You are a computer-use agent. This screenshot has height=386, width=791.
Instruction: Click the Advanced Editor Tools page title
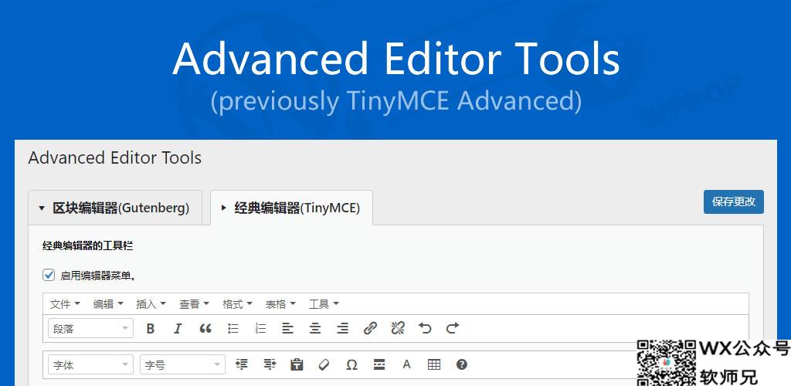tap(115, 157)
